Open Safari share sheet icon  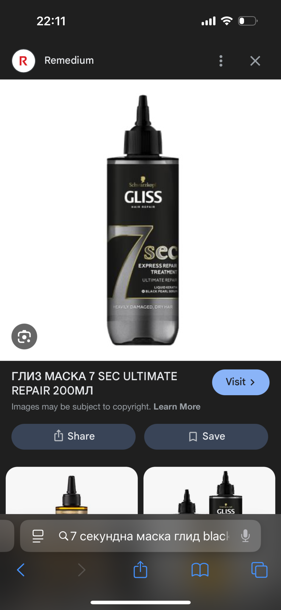(140, 569)
